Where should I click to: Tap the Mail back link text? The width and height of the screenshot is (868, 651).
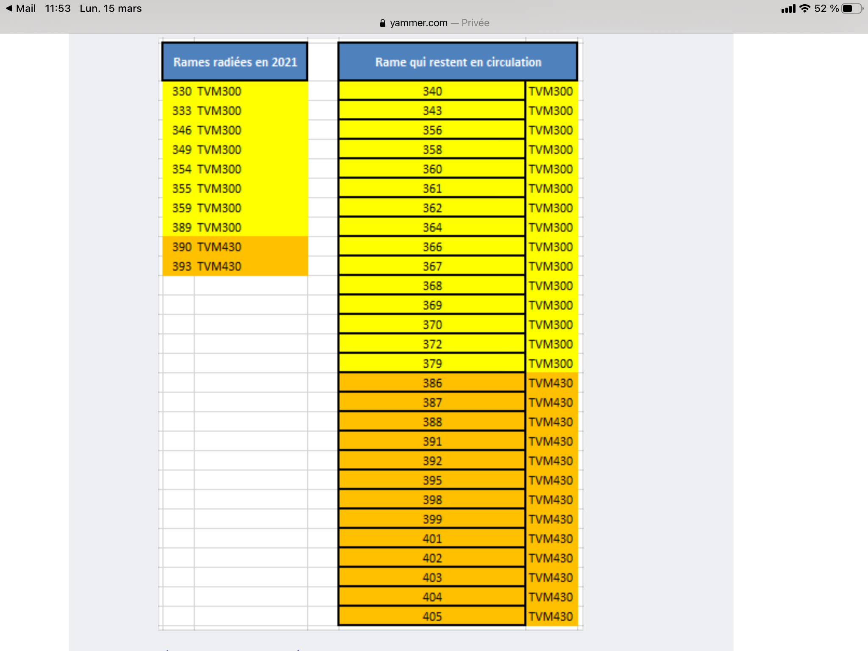tap(25, 8)
